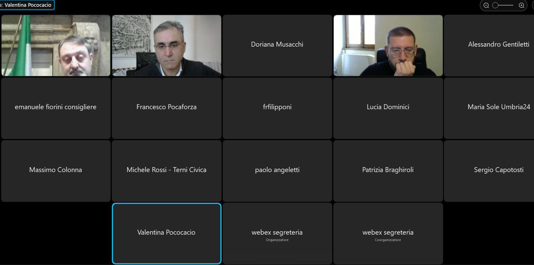Click the grid zoom slider
534x265 pixels.
coord(503,5)
